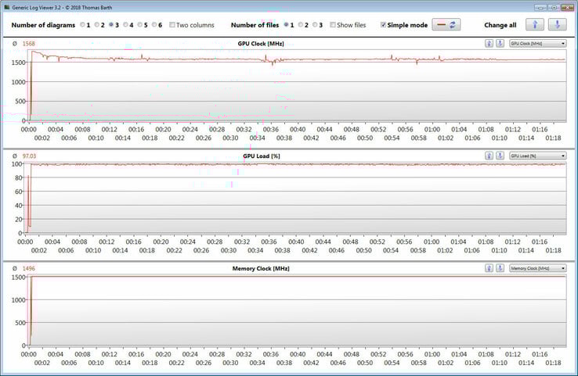Uncheck the Simple mode checkbox
This screenshot has width=578, height=376.
pos(383,25)
